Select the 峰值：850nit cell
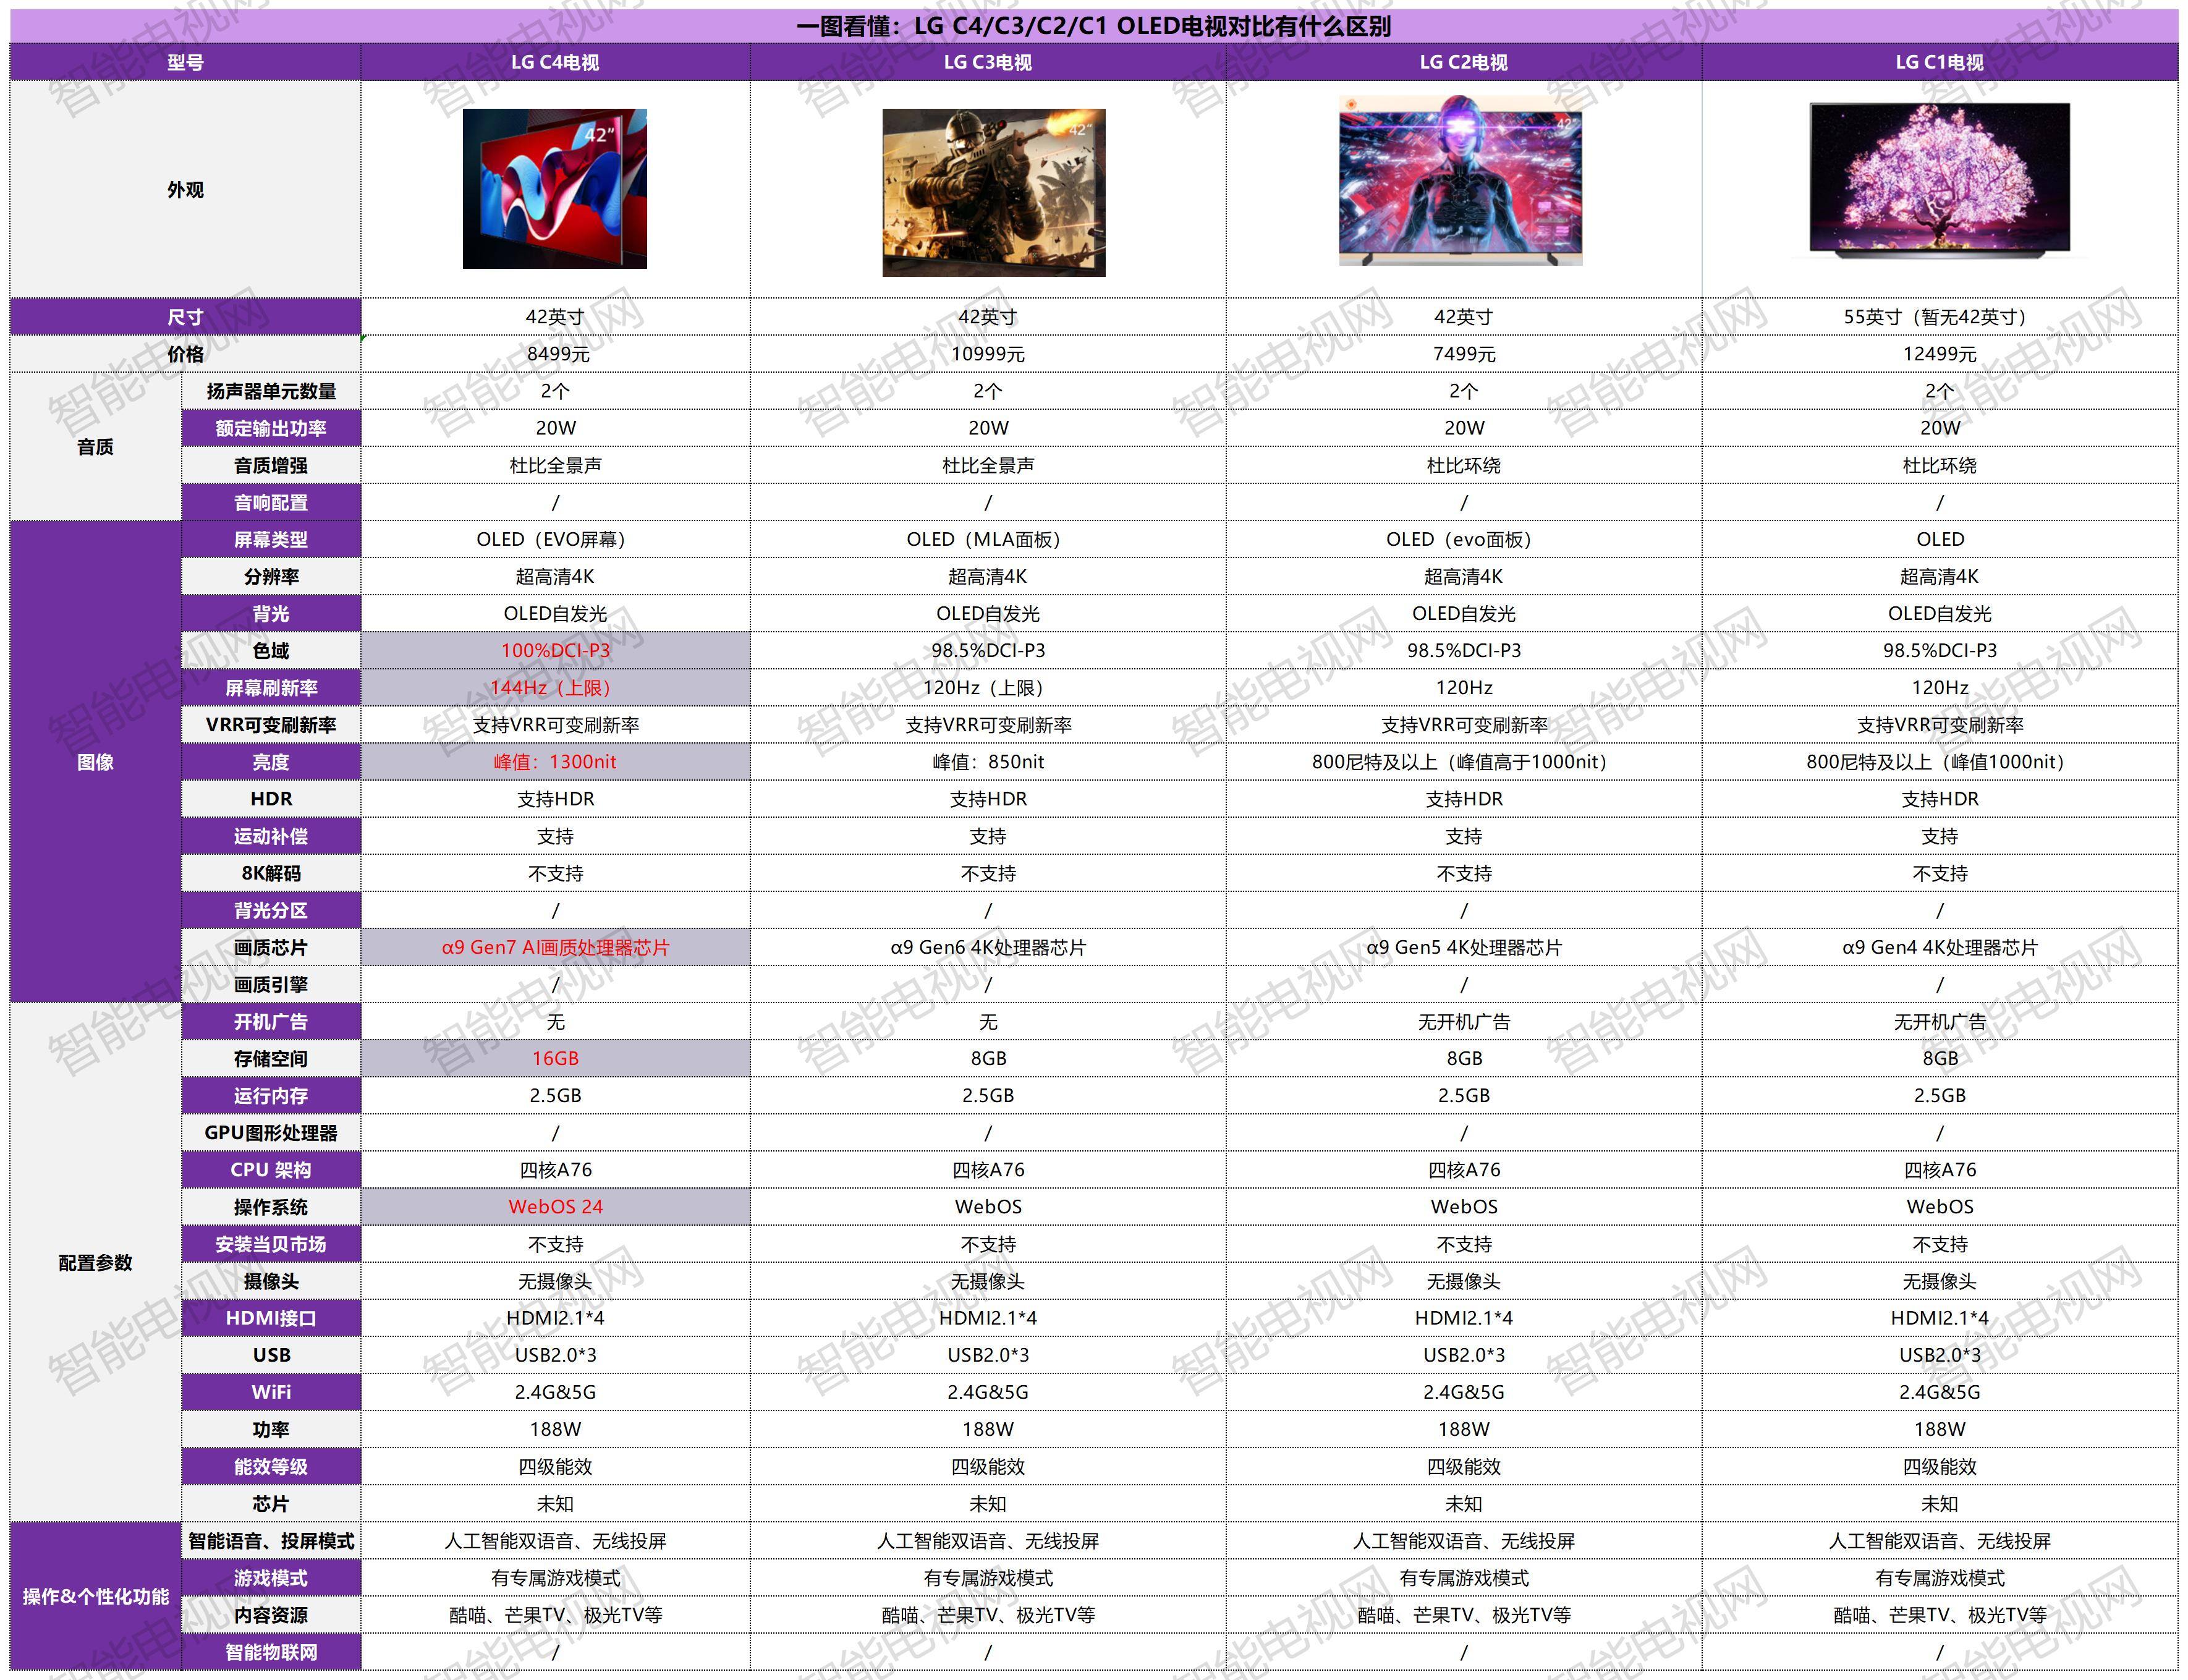This screenshot has height=1680, width=2188. tap(988, 762)
